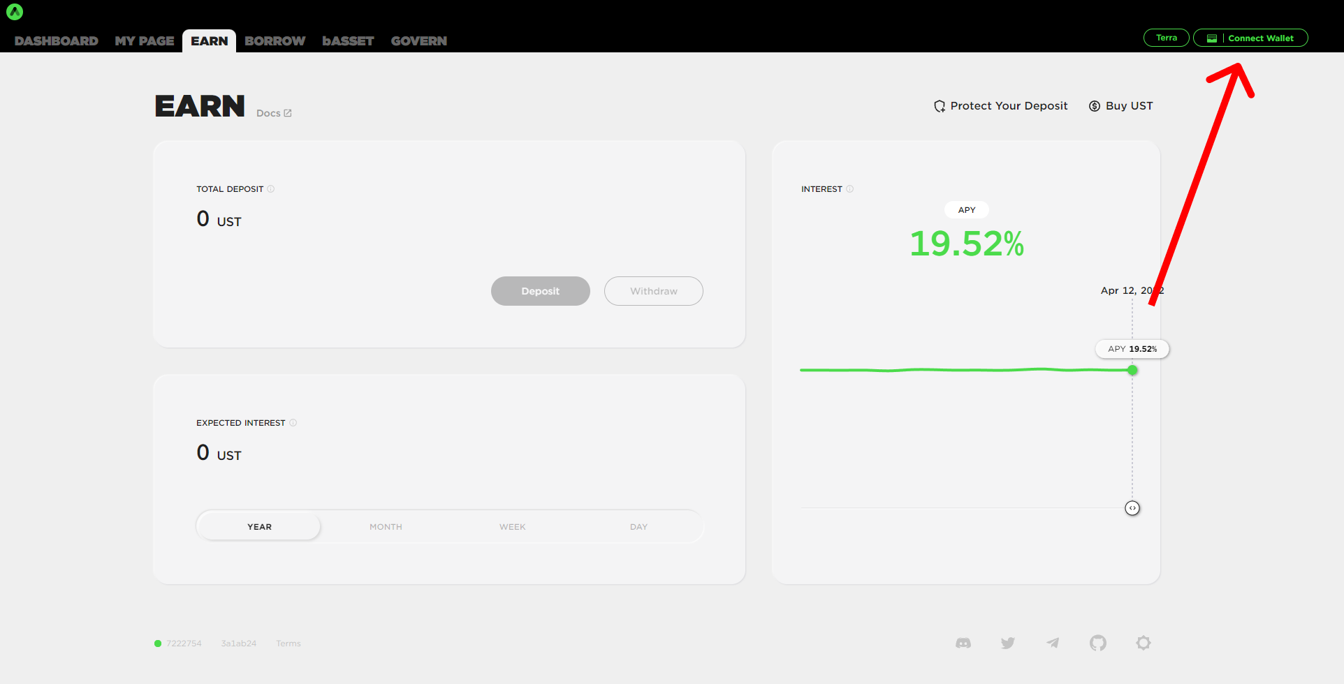Click the Connect Wallet button
Image resolution: width=1344 pixels, height=684 pixels.
[x=1250, y=38]
